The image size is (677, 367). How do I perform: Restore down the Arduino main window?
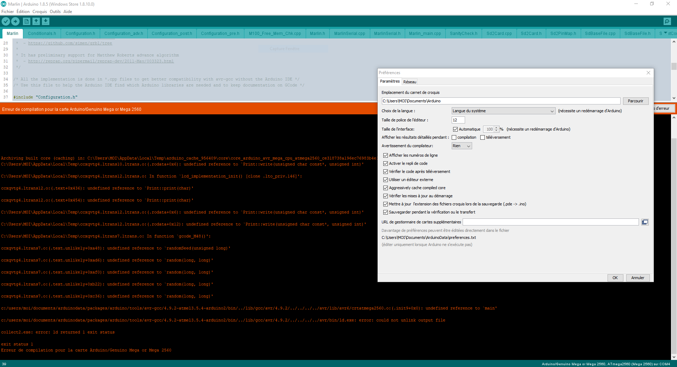(x=652, y=4)
